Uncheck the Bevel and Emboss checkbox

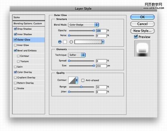click(x=15, y=51)
